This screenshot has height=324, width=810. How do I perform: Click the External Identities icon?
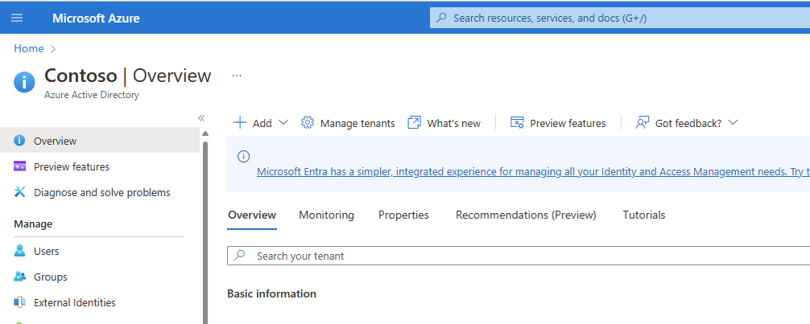pyautogui.click(x=19, y=302)
